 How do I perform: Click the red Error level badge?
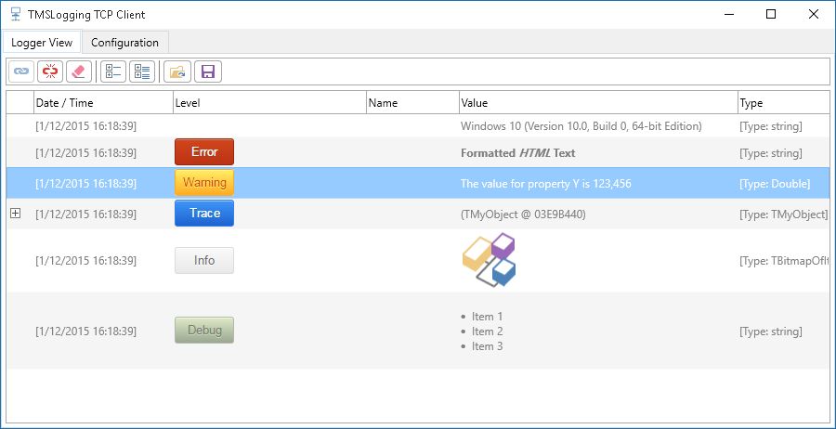pos(204,152)
